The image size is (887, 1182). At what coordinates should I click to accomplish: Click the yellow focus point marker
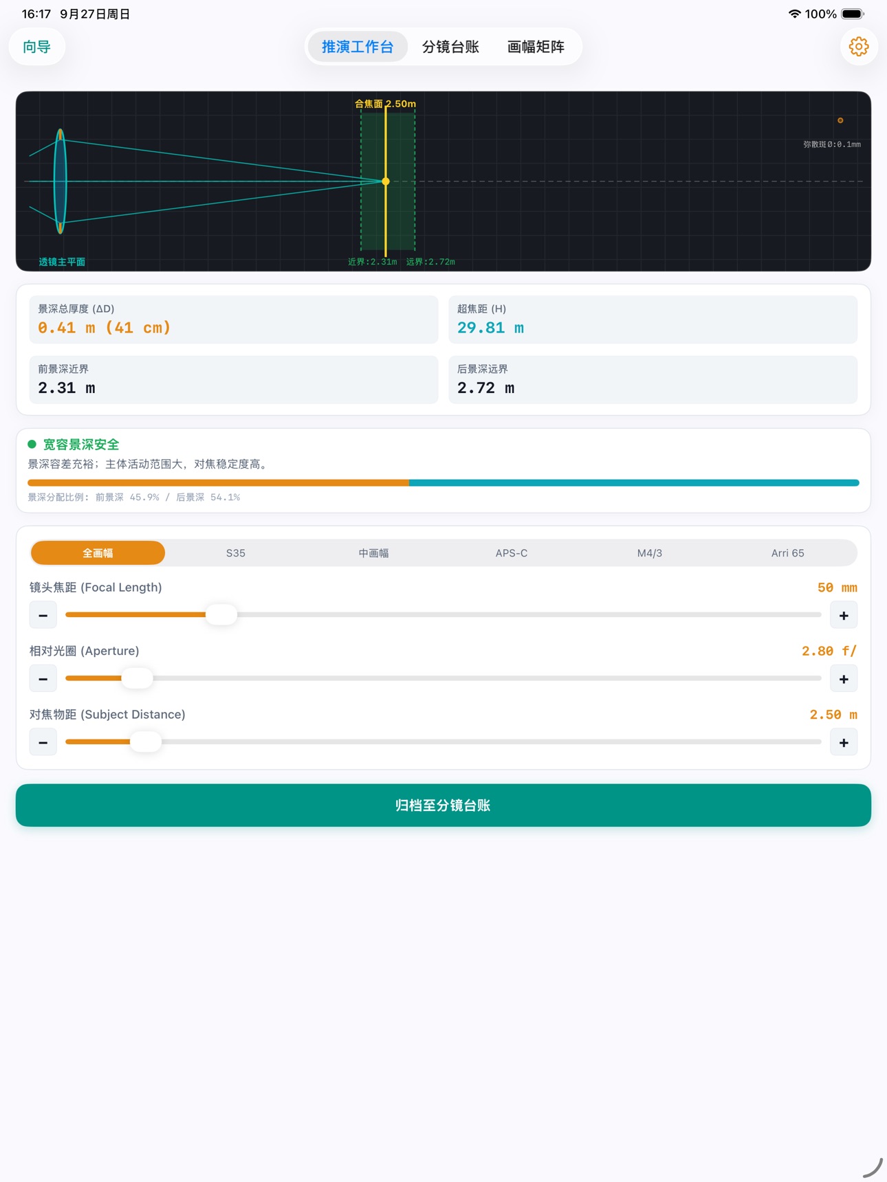(386, 181)
